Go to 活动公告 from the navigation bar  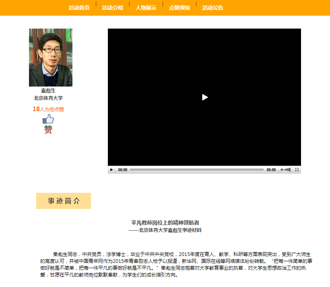click(212, 8)
